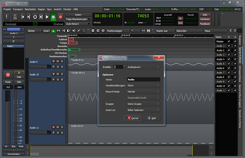Select the Cut (scissors) tool
This screenshot has height=158, width=245.
[x=63, y=31]
